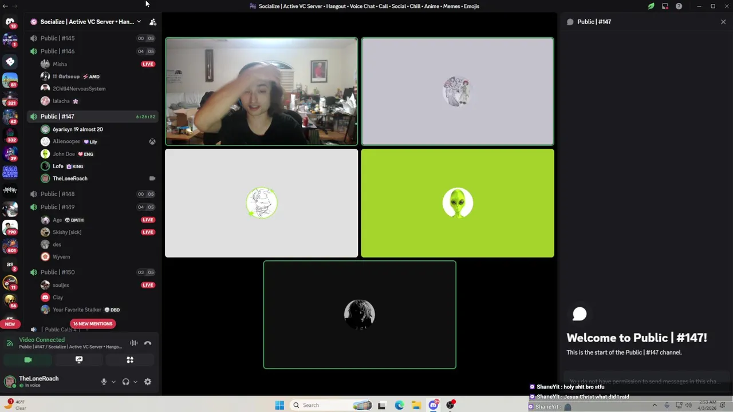Click the NEW unread servers pill
Image resolution: width=733 pixels, height=412 pixels.
pyautogui.click(x=10, y=324)
